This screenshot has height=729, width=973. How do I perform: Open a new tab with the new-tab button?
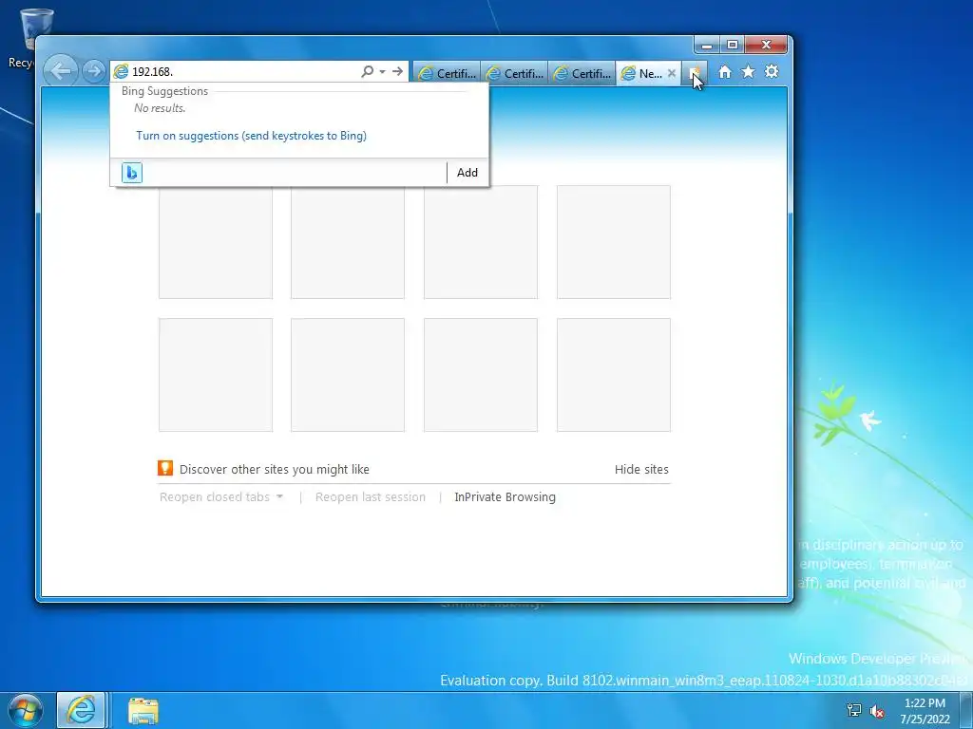click(695, 73)
